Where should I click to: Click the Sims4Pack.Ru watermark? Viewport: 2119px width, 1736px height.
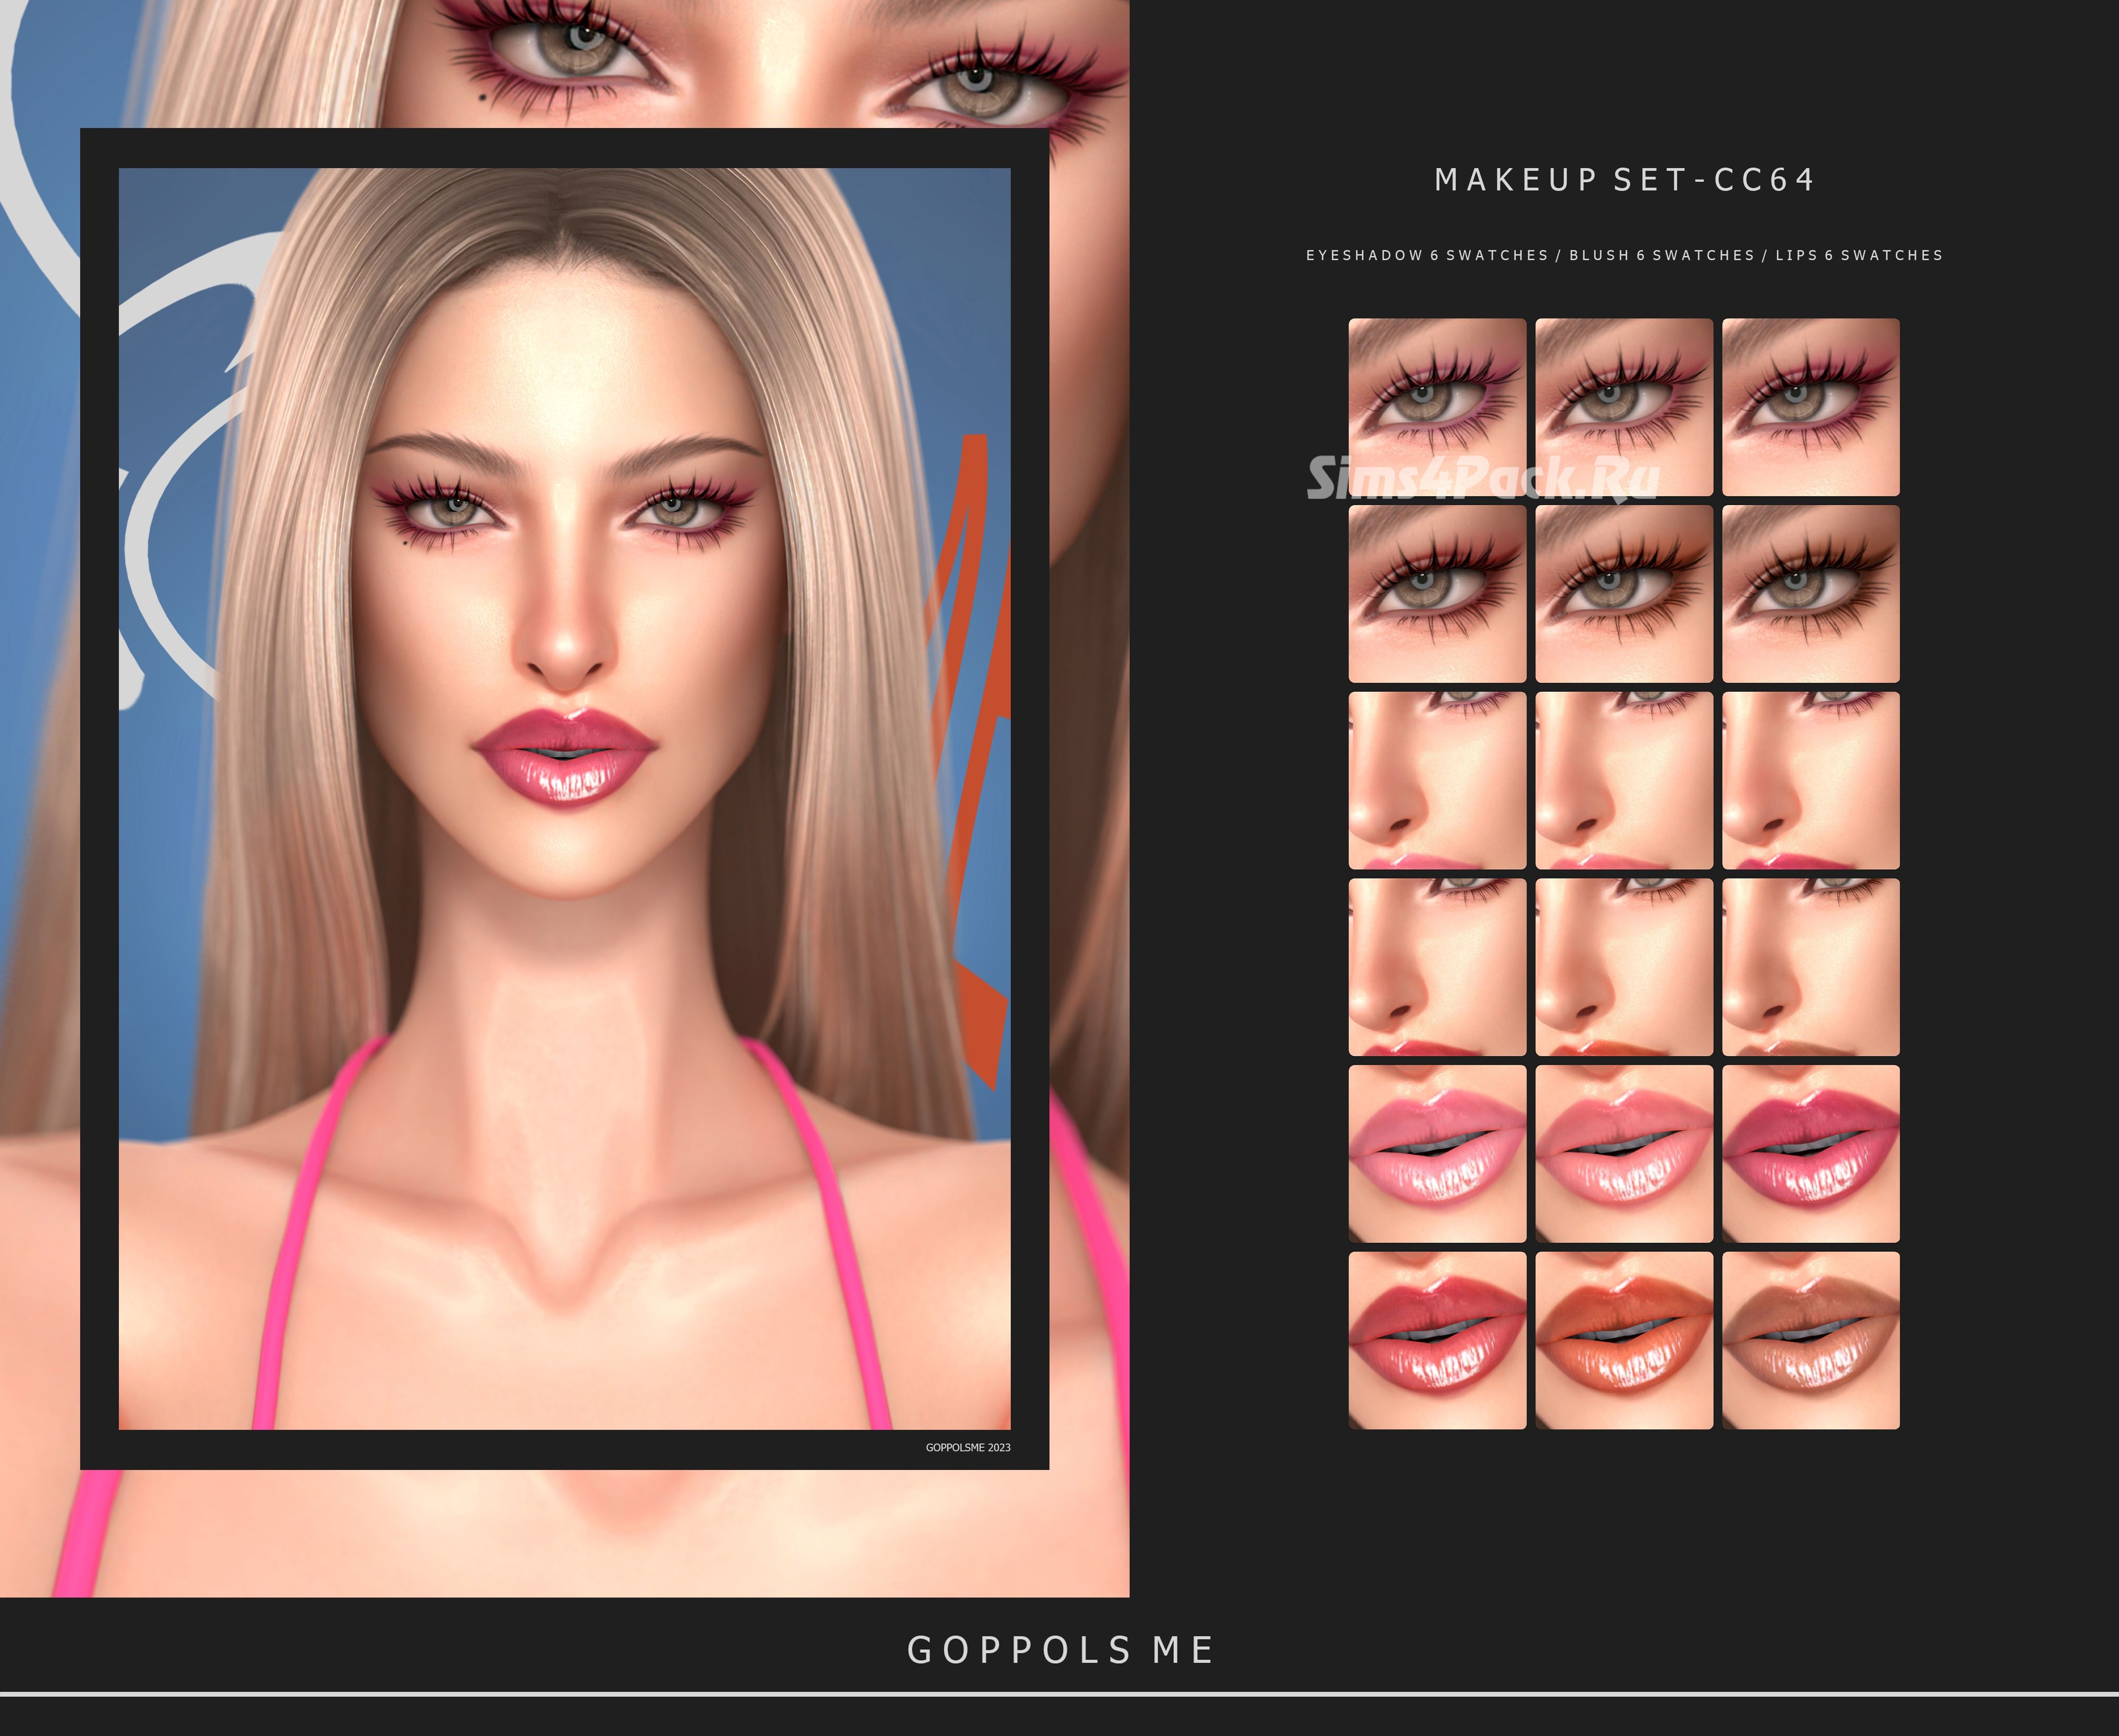tap(1483, 478)
